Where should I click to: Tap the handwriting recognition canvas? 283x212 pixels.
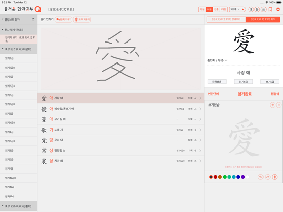pyautogui.click(x=120, y=58)
